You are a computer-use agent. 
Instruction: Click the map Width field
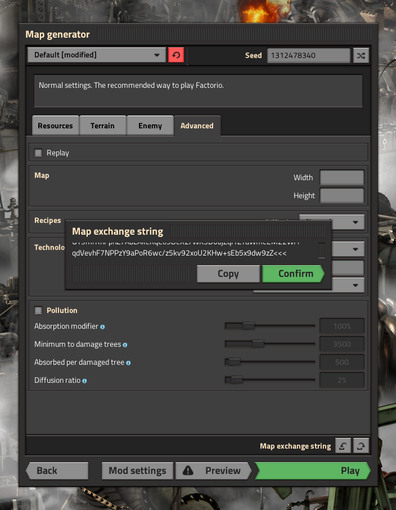(341, 177)
